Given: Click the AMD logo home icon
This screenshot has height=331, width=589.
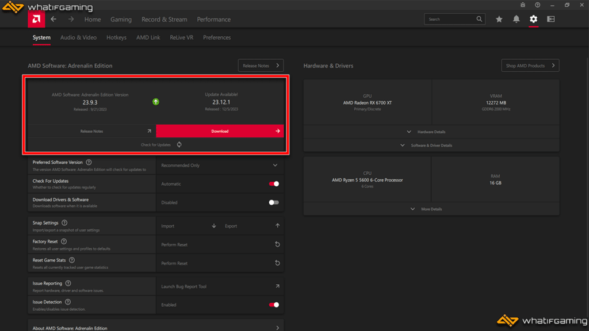Looking at the screenshot, I should [x=36, y=20].
